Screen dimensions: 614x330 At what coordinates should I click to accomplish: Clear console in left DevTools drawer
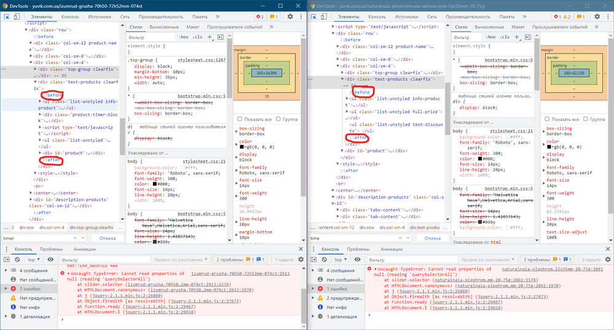pos(17,259)
